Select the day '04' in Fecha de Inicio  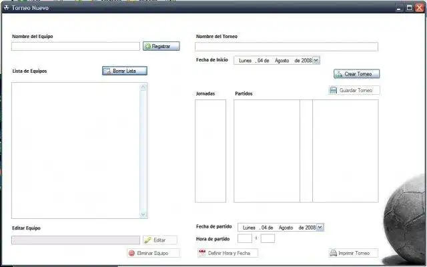click(x=260, y=61)
